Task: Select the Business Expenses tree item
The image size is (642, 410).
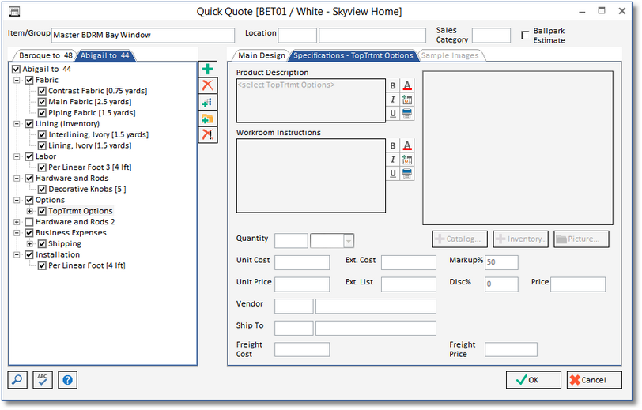Action: (x=71, y=233)
